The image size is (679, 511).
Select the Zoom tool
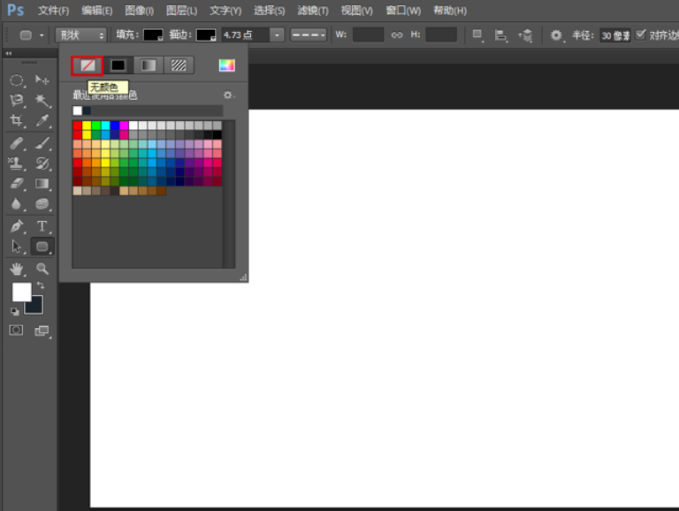(x=42, y=269)
